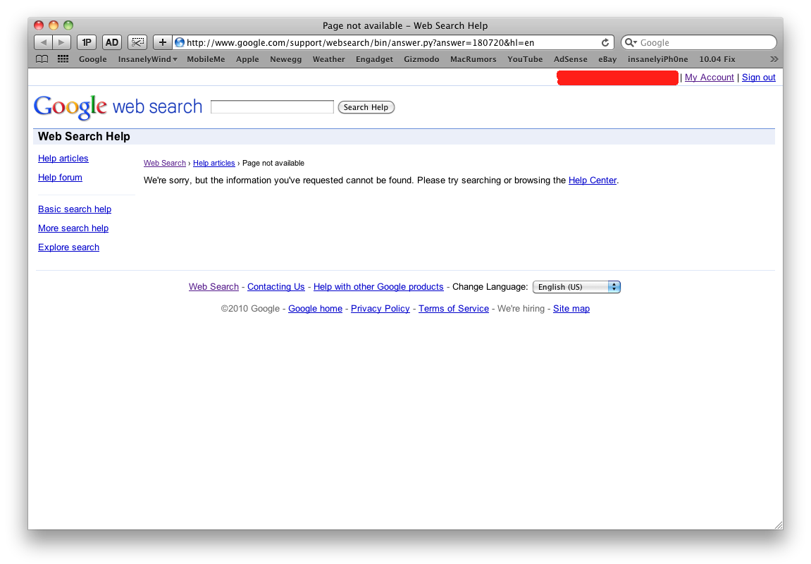811x564 pixels.
Task: Click the search magnifier icon in Google field
Action: 630,42
